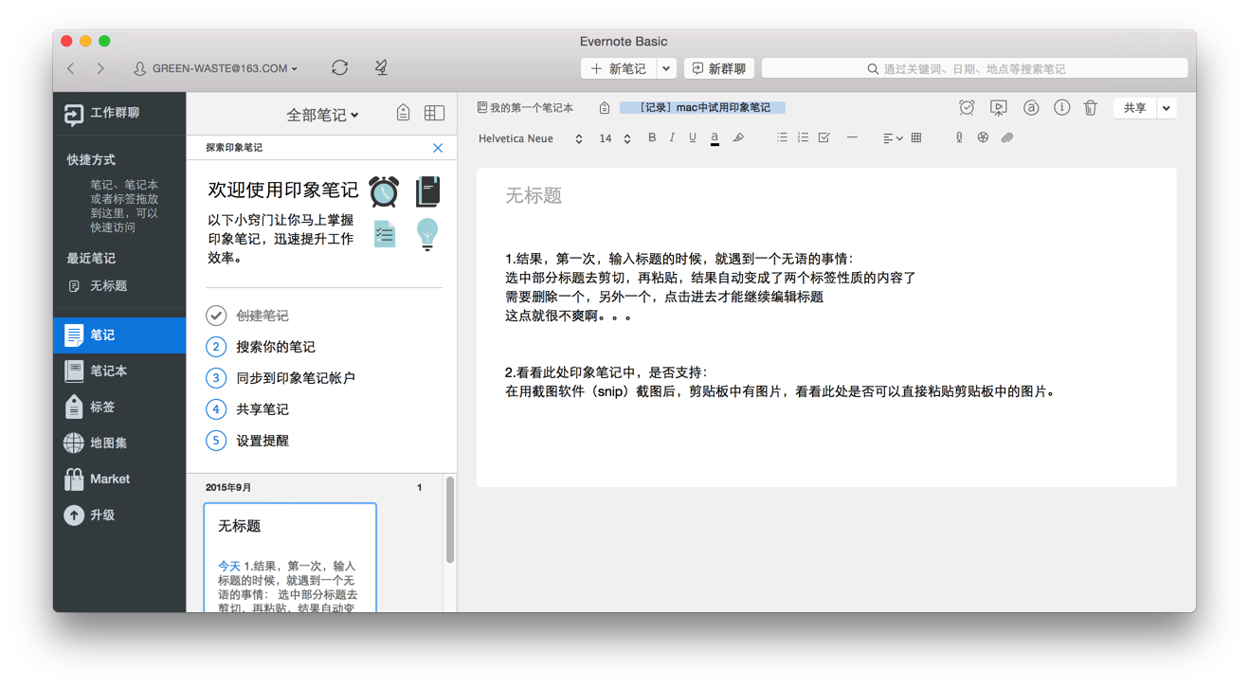Viewport: 1249px width, 688px height.
Task: Click the 新群聊 new chat button
Action: coord(719,68)
